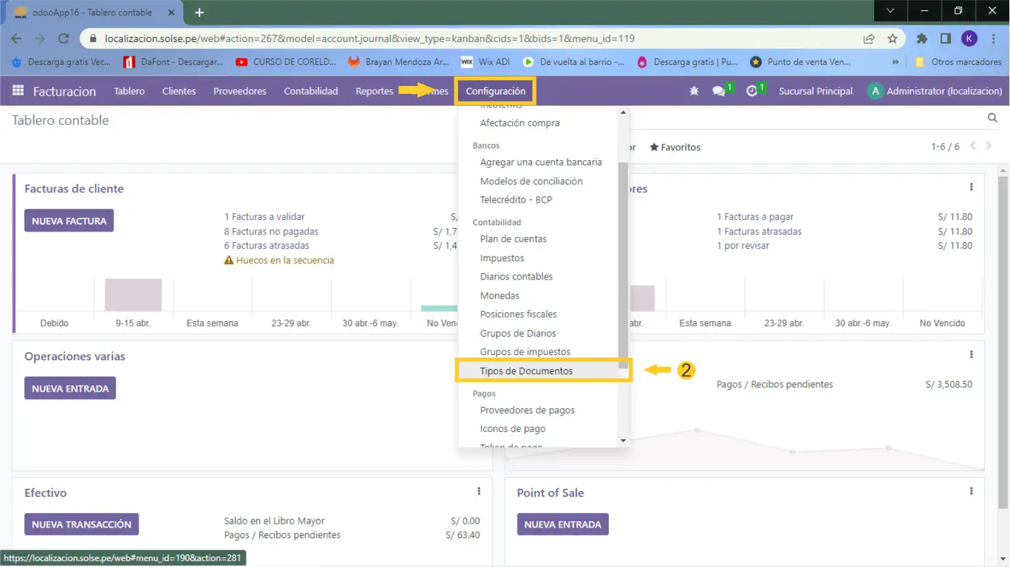Select Plan de cuentas
Screen dimensions: 1010x567
[514, 239]
